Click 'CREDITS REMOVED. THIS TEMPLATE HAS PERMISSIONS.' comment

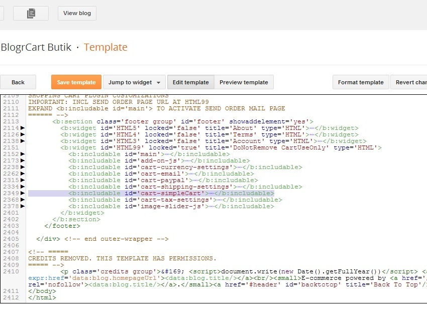122,258
